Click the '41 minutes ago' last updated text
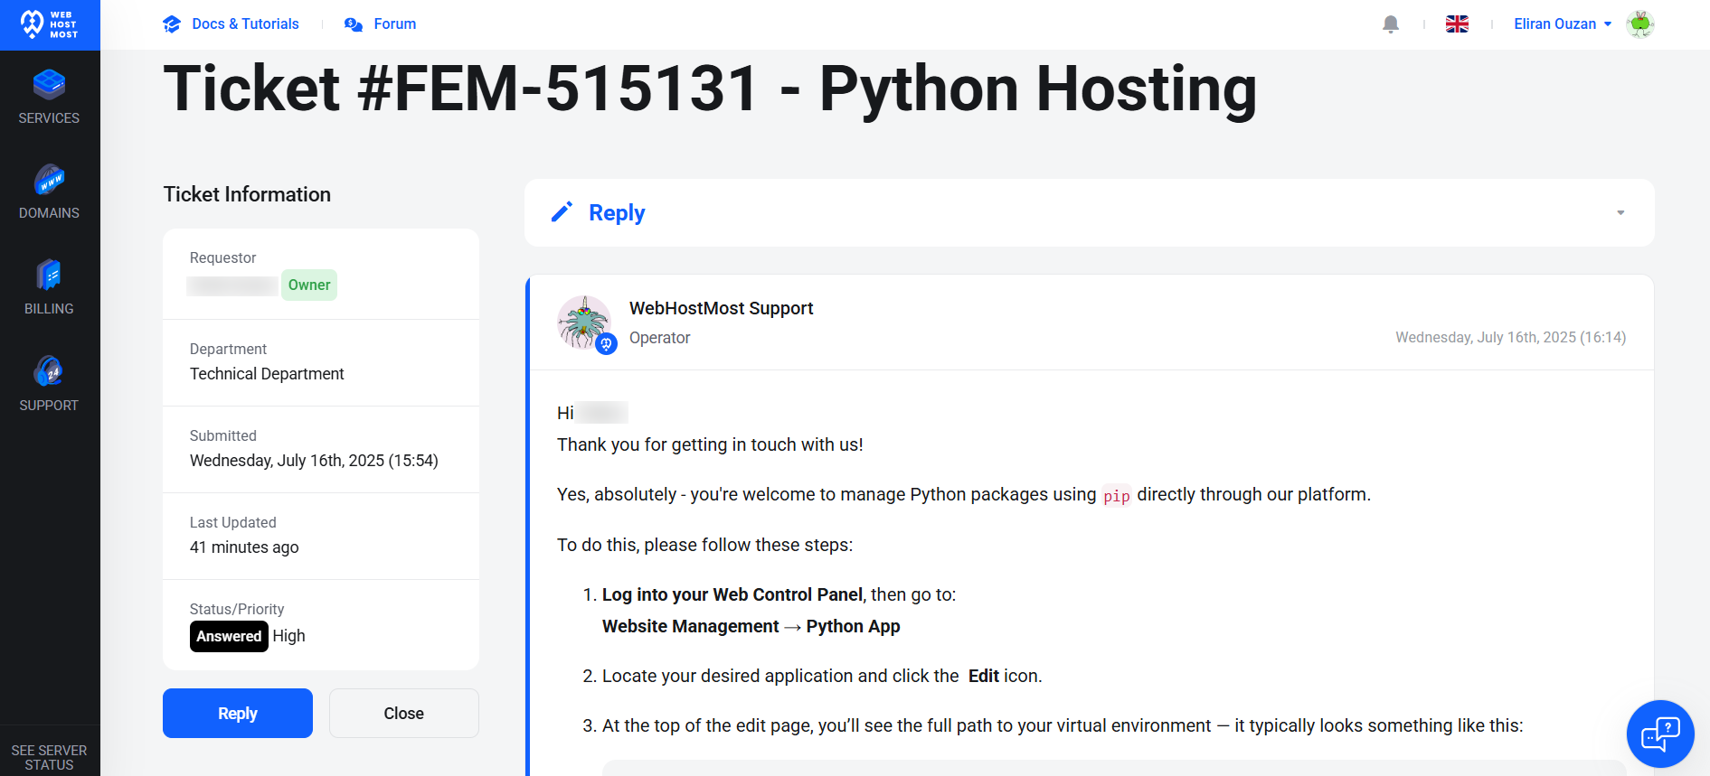The image size is (1710, 776). click(x=244, y=547)
